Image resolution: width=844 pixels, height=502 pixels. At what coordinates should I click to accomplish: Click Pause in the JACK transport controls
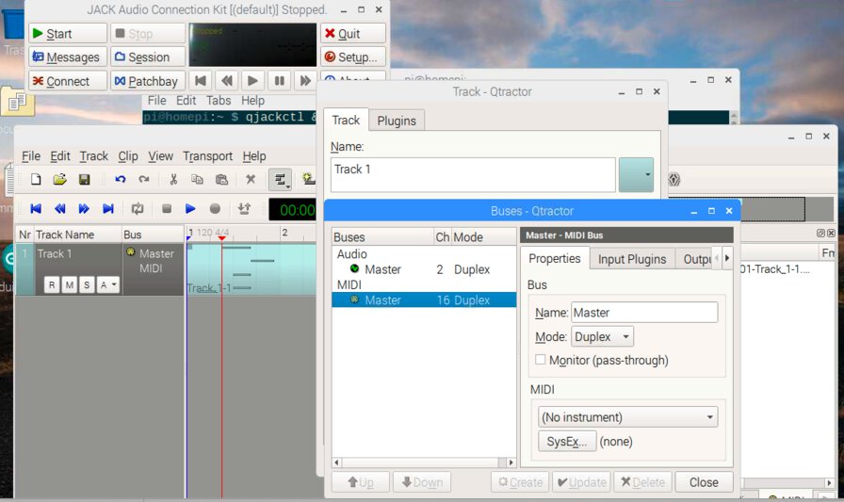click(280, 81)
